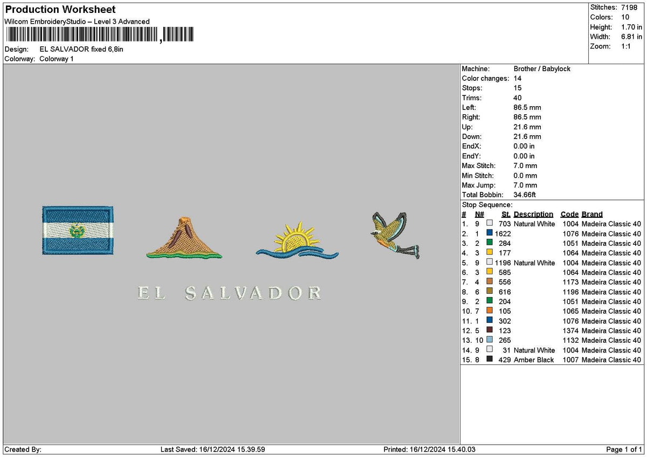
Task: Select the blue swatch in stop 11
Action: coord(490,321)
